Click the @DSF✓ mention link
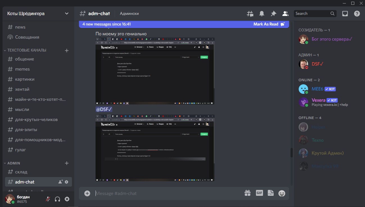365x207 pixels. click(104, 109)
